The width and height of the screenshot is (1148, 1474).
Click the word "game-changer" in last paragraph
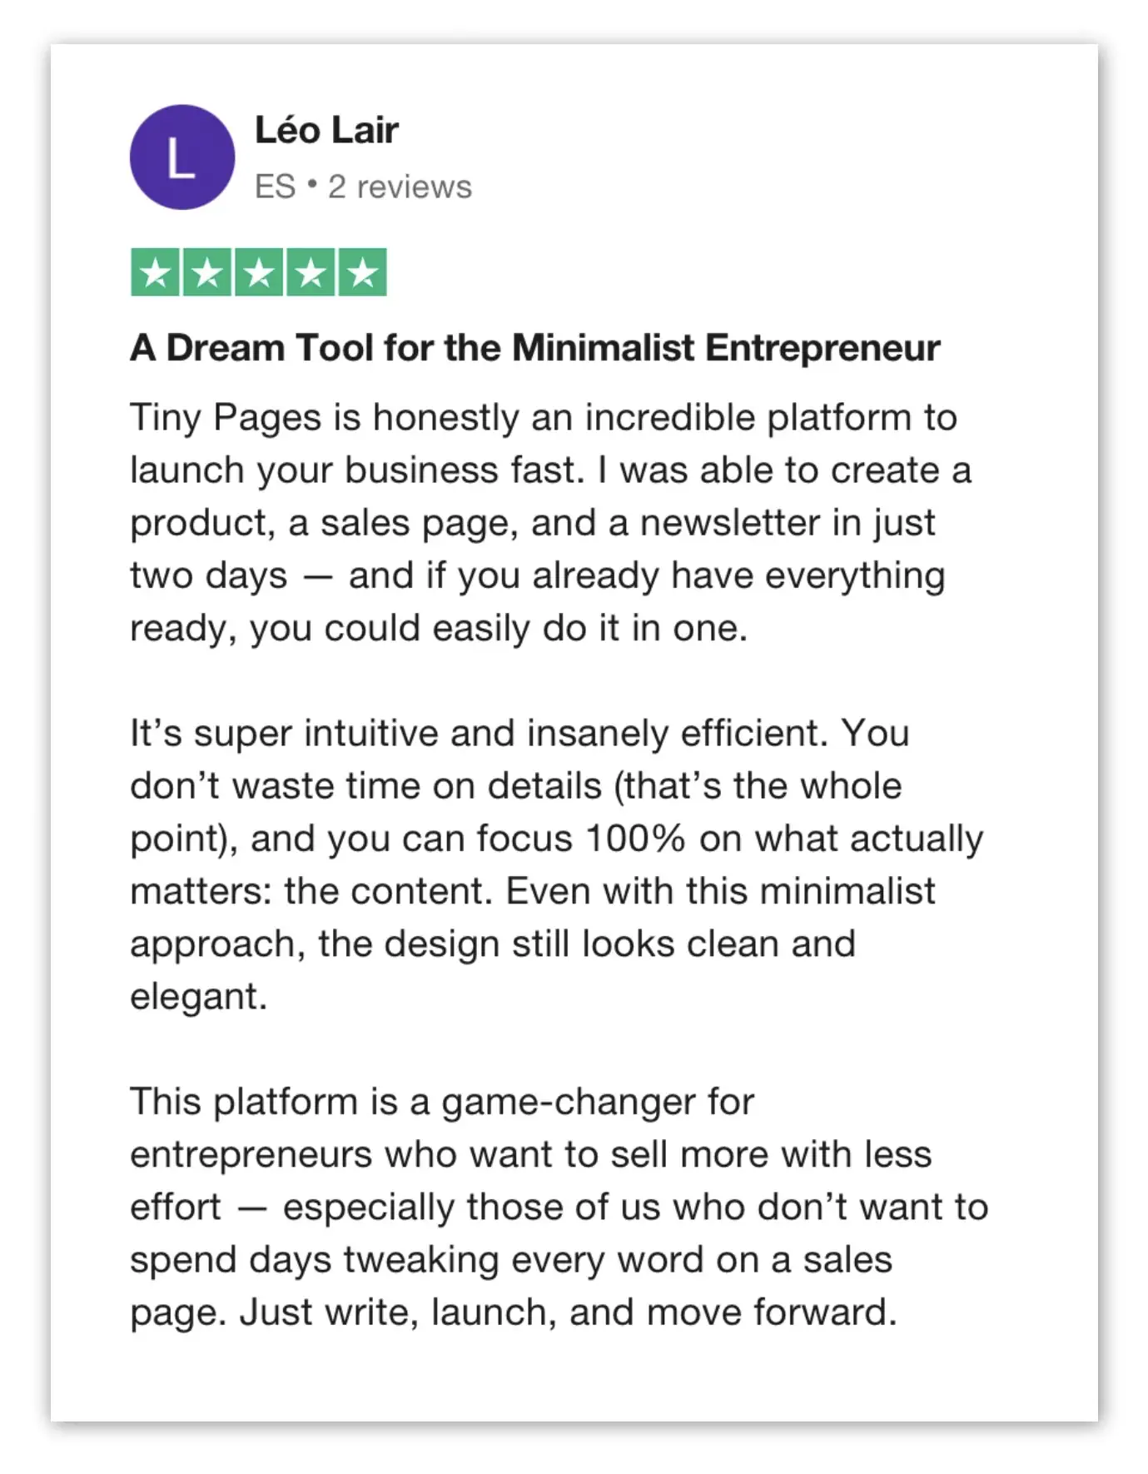(x=569, y=1102)
